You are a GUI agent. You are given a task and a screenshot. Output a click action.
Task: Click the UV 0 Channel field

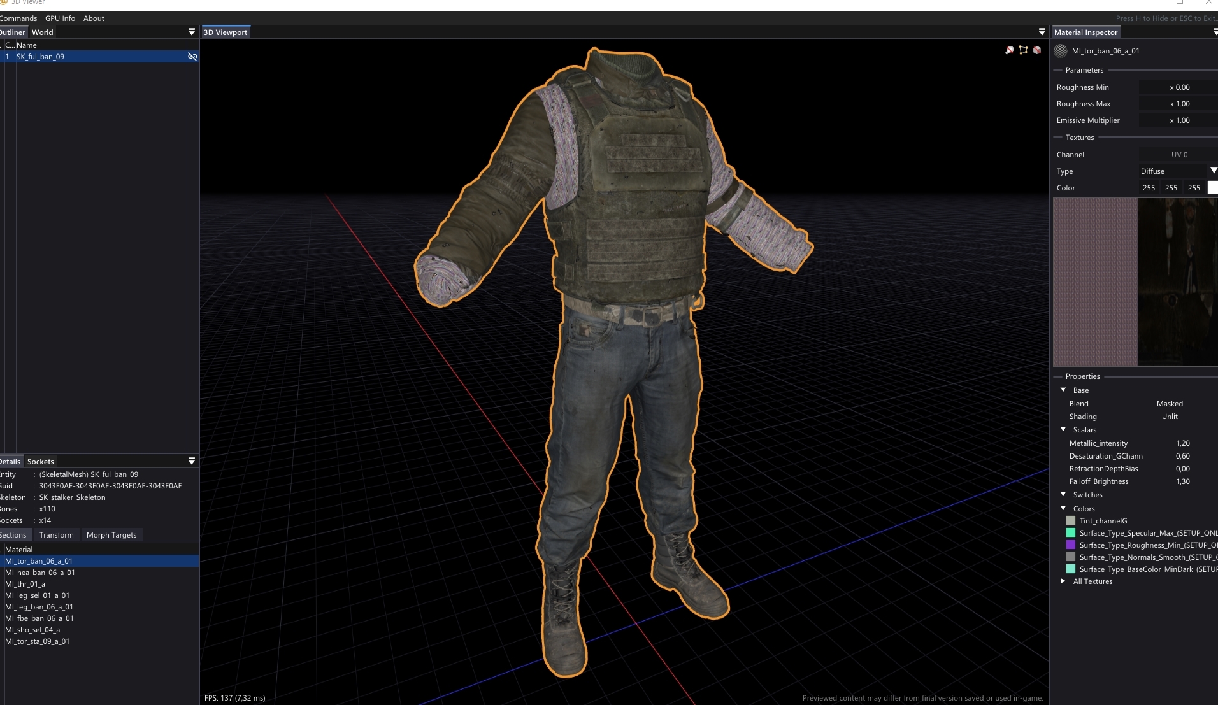[1179, 155]
